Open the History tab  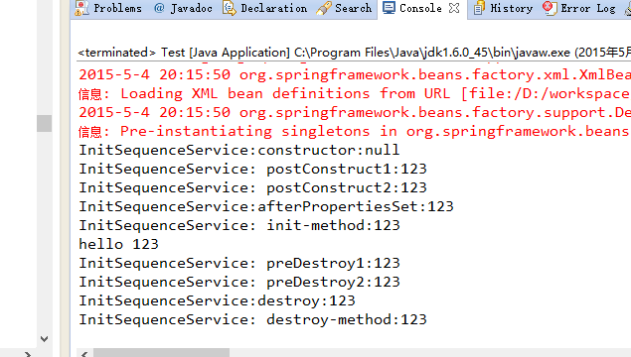coord(503,8)
